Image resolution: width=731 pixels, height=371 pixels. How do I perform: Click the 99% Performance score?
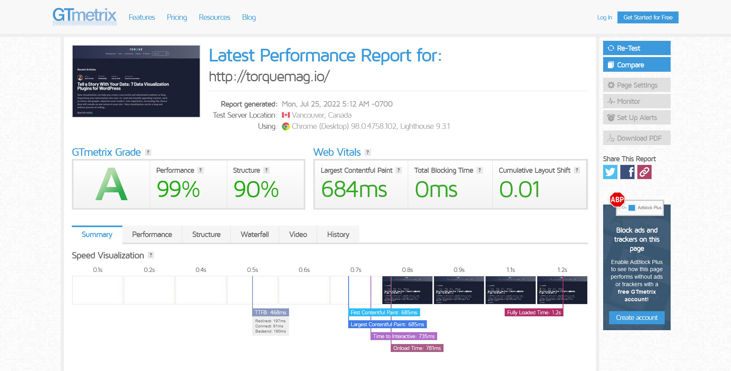tap(178, 189)
